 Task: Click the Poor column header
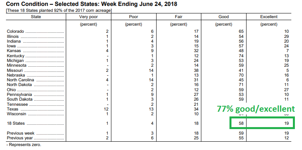click(x=134, y=17)
